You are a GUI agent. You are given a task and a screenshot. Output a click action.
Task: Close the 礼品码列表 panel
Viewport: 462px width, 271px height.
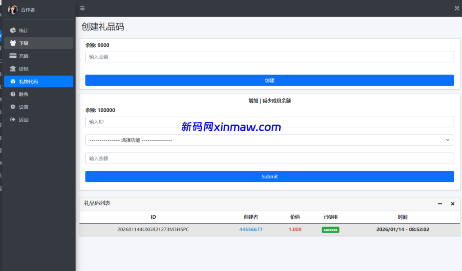pos(453,204)
